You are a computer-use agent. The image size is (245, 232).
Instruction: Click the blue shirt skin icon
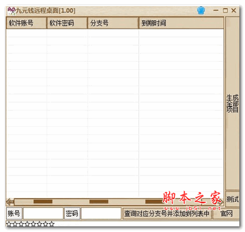click(x=201, y=10)
